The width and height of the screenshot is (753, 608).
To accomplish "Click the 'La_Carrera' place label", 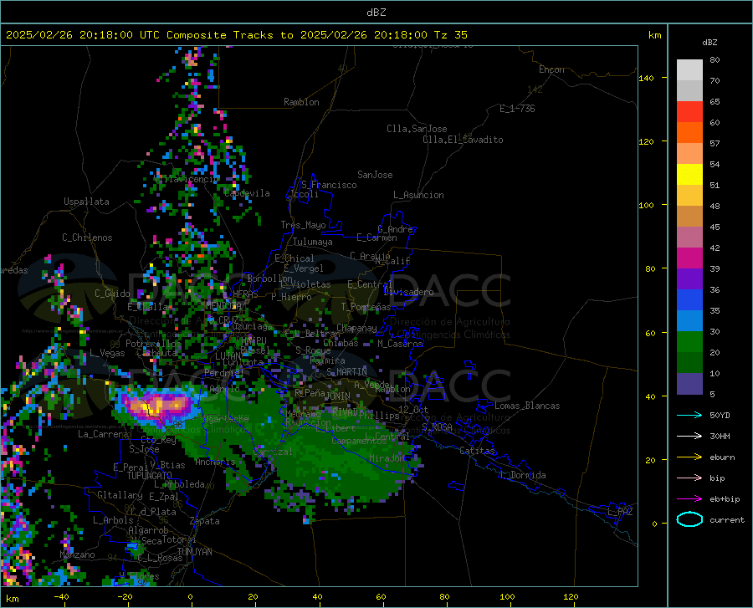I will tap(103, 434).
